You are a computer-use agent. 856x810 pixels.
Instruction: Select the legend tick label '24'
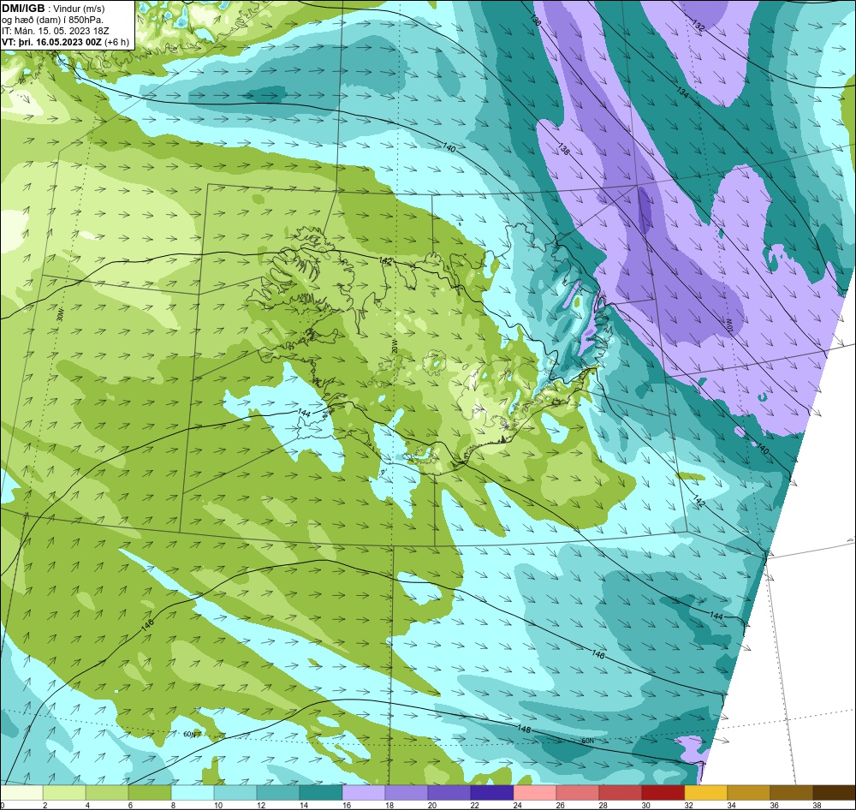[518, 805]
